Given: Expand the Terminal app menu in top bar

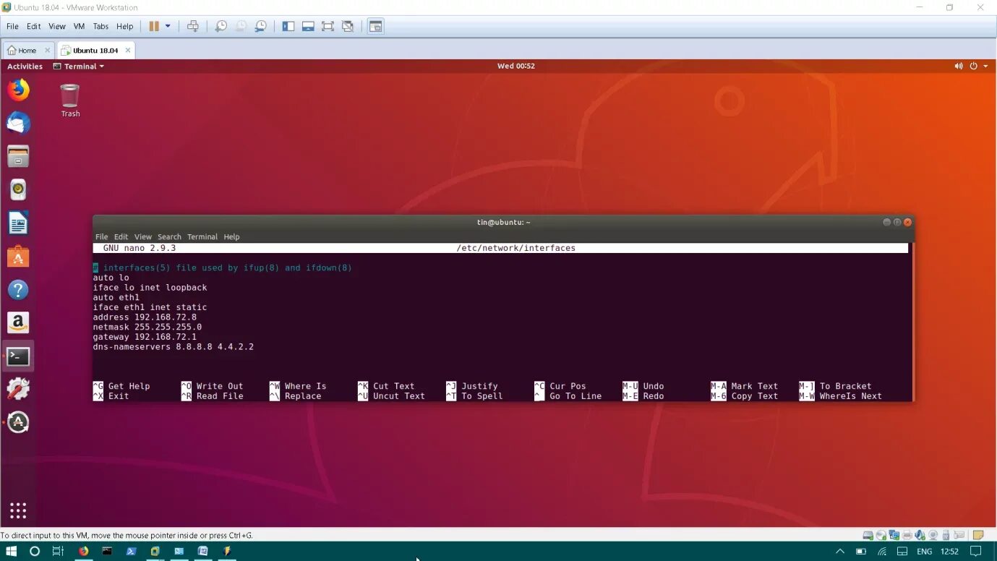Looking at the screenshot, I should pos(78,66).
